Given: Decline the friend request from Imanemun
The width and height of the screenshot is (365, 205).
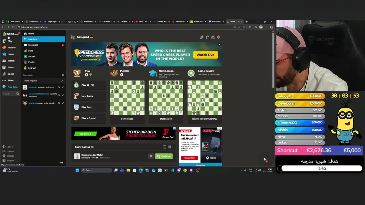Looking at the screenshot, I should (x=59, y=103).
